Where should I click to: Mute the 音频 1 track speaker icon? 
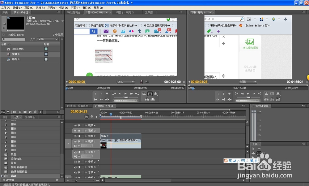75,152
